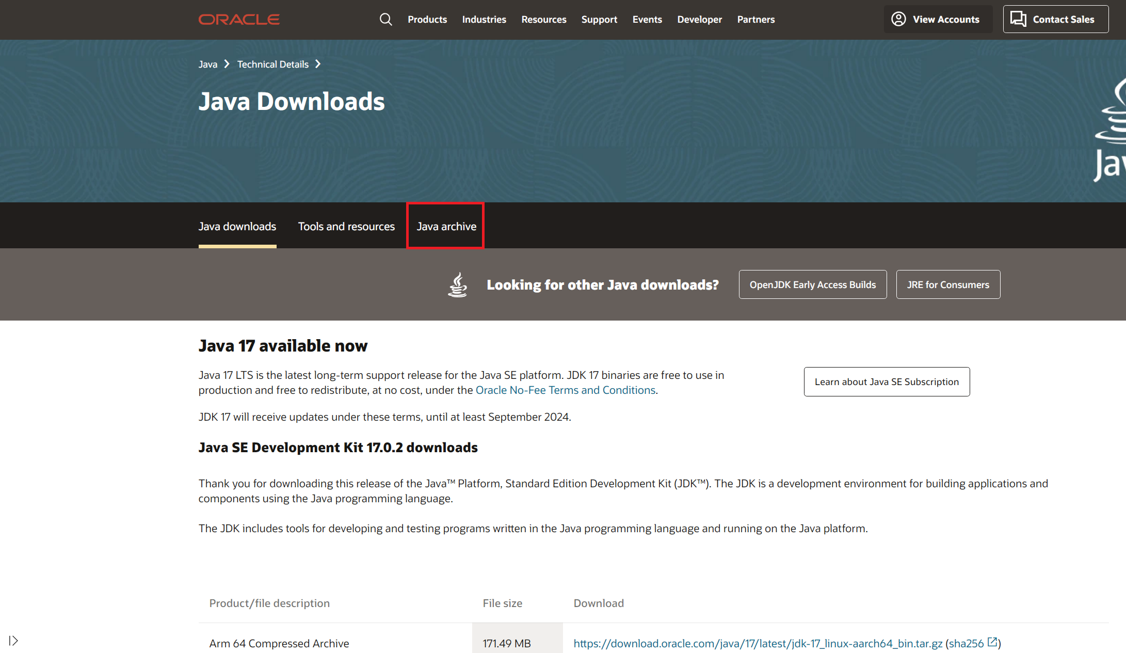
Task: Click the sidebar expand arrow icon
Action: 13,641
